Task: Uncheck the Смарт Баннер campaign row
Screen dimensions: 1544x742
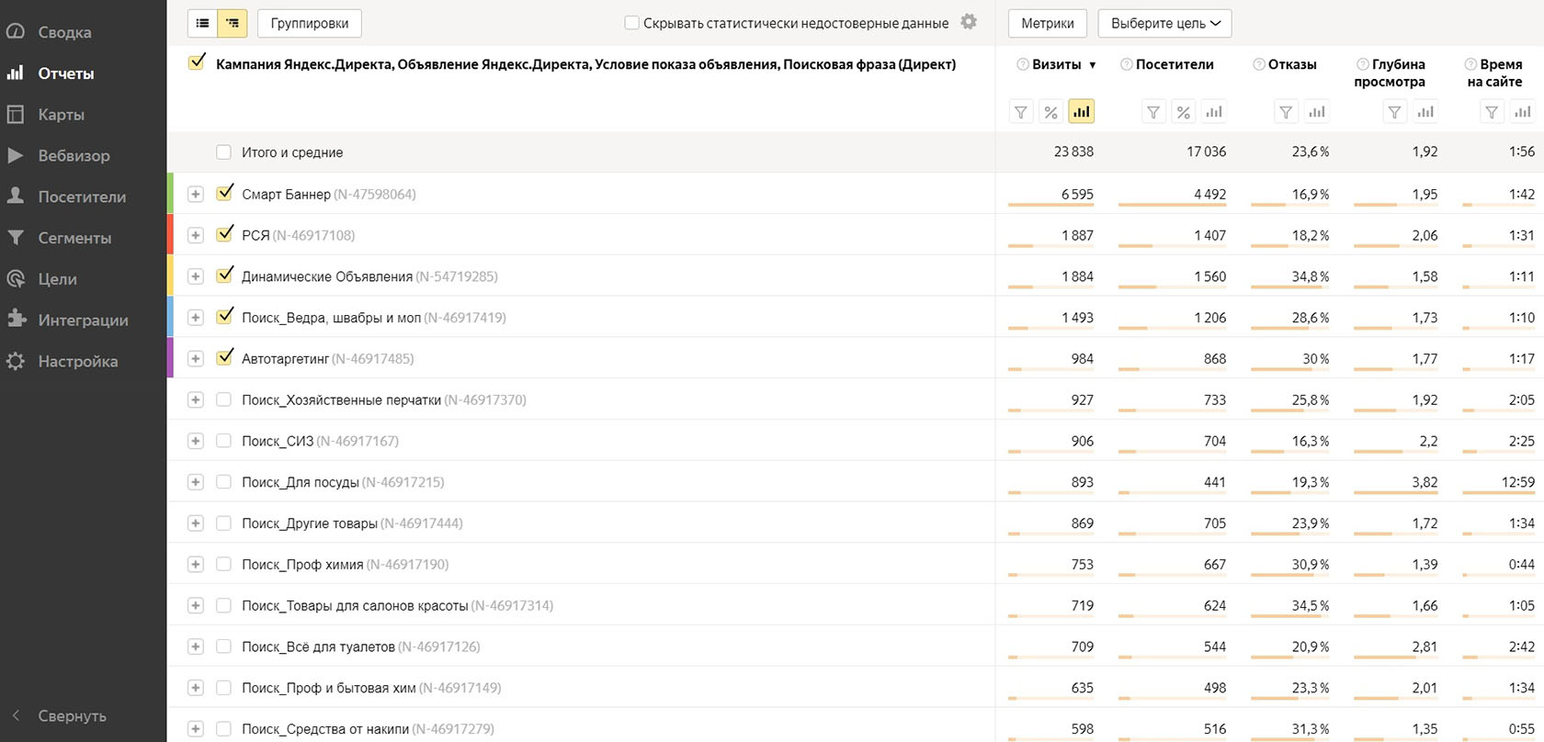Action: [224, 194]
